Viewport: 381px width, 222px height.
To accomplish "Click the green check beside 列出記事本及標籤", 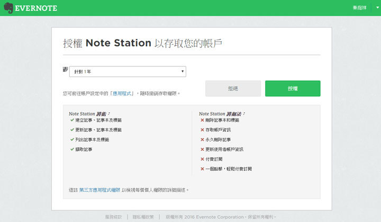I will tap(71, 140).
